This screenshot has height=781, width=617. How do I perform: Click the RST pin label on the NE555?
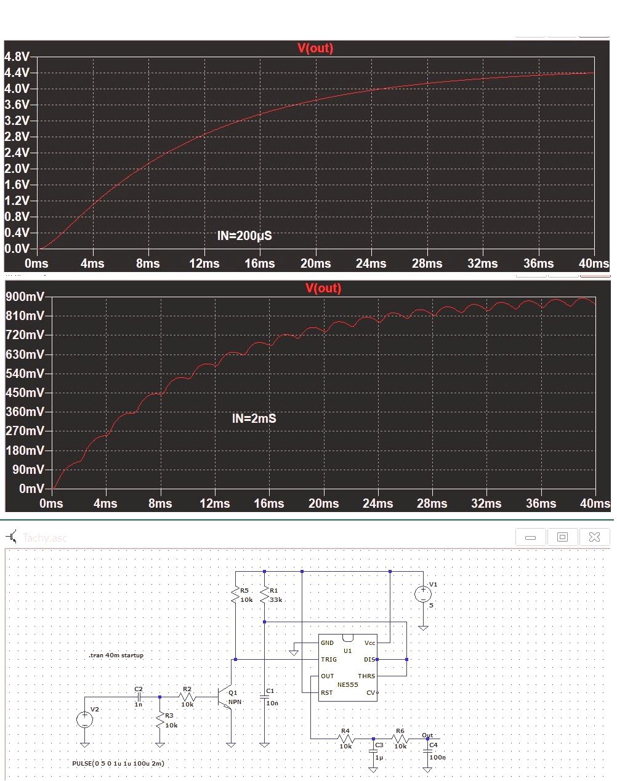coord(327,692)
